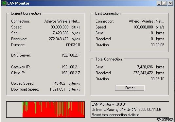175x122 pixels.
Task: Click the Total Connection Received bytes value
Action: pyautogui.click(x=143, y=73)
